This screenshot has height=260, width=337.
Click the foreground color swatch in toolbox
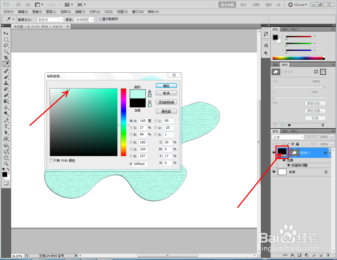click(x=5, y=174)
